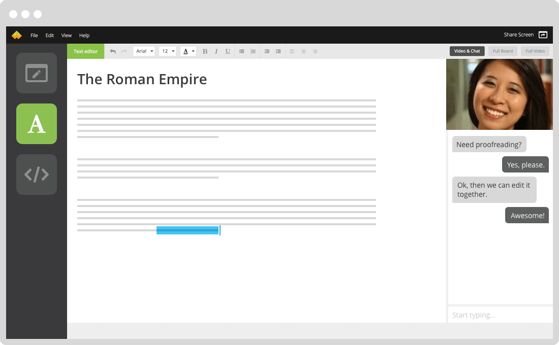Image resolution: width=559 pixels, height=345 pixels.
Task: Switch to Full Board view
Action: point(503,51)
